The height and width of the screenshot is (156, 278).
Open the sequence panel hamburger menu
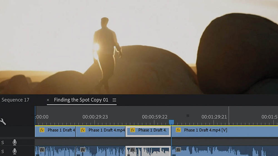(x=114, y=100)
